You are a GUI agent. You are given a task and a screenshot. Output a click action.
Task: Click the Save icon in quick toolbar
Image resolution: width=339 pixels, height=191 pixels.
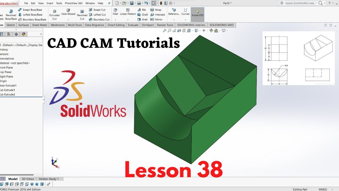tap(132, 3)
